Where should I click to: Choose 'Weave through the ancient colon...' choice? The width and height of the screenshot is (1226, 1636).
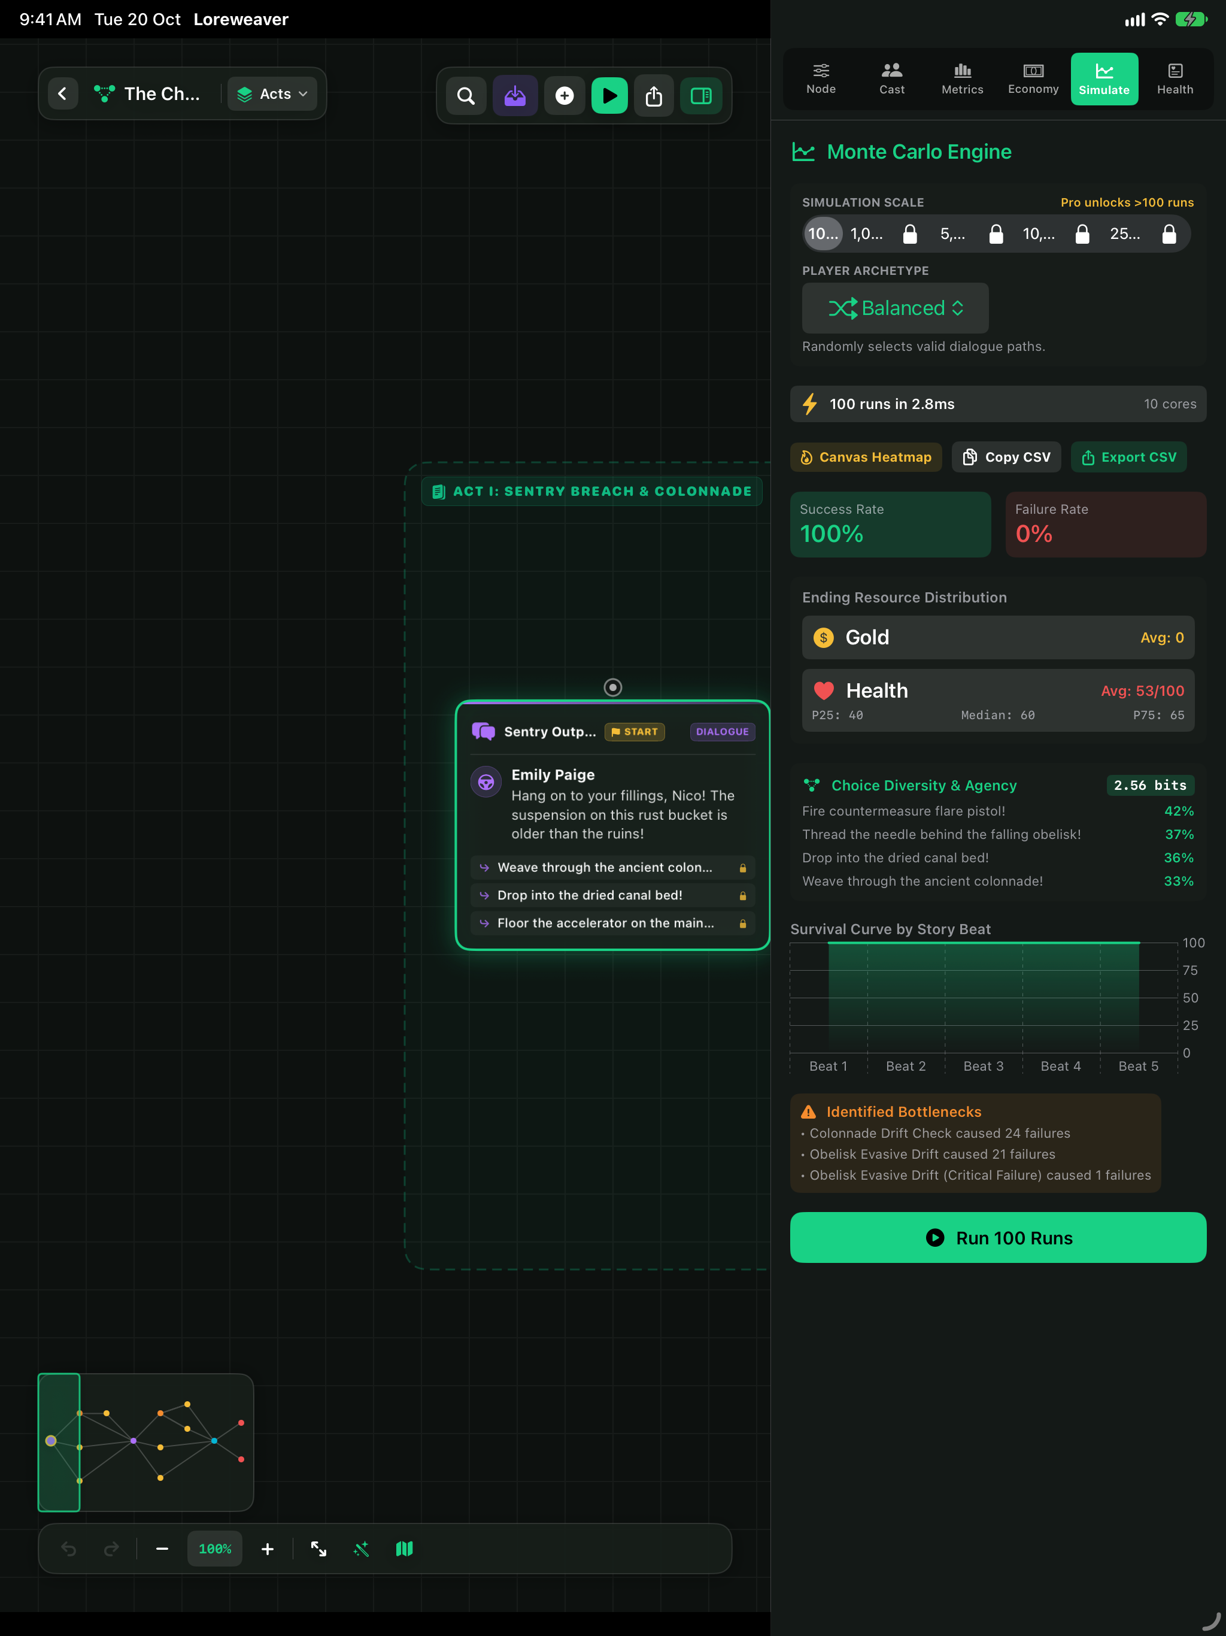[x=612, y=868]
